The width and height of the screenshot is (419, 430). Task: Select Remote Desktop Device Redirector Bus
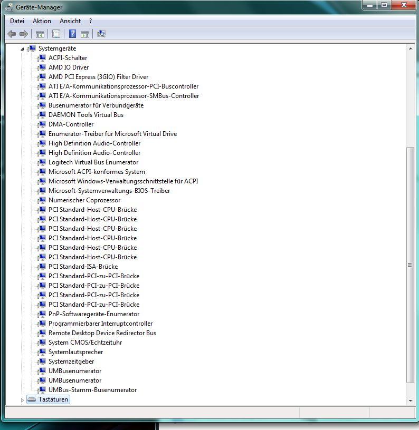[102, 333]
